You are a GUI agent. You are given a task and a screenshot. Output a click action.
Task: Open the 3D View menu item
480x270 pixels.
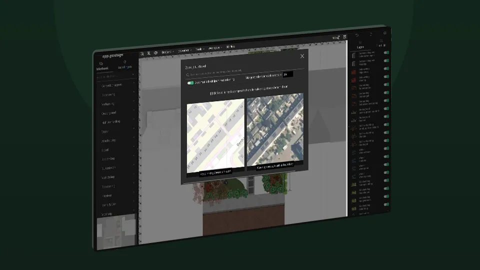pyautogui.click(x=230, y=47)
